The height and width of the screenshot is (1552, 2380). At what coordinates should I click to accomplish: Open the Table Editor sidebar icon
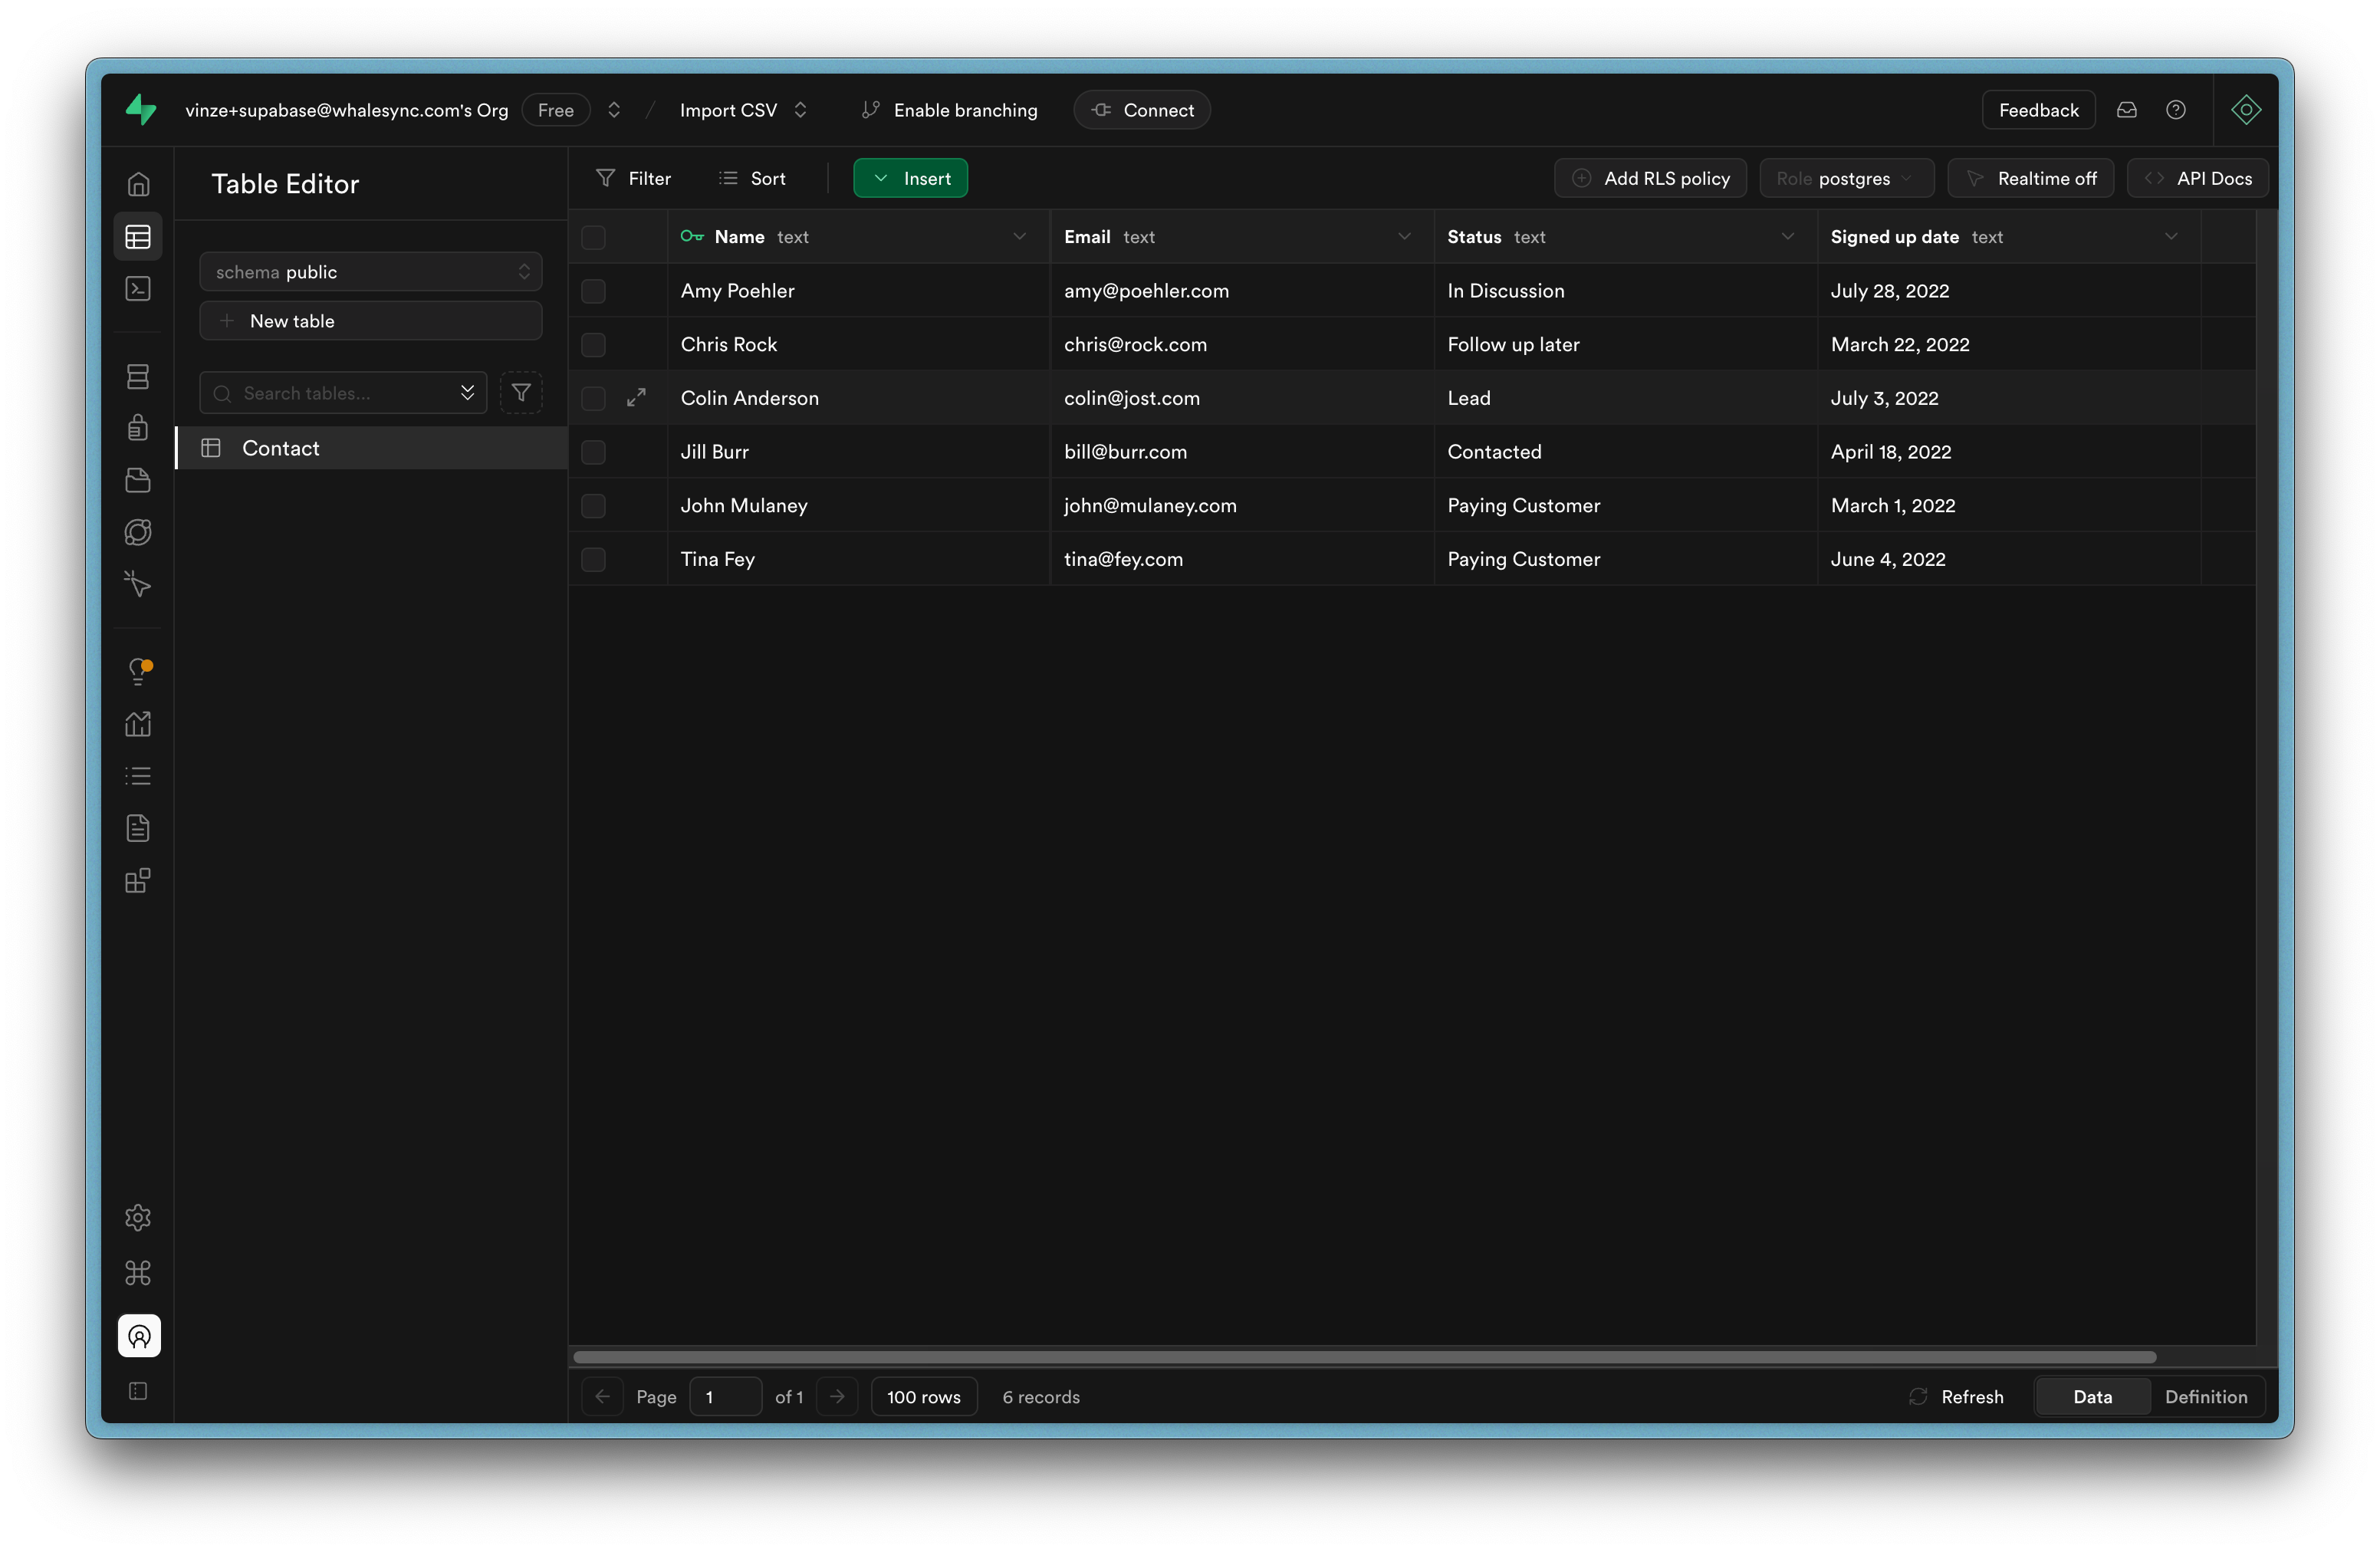[138, 237]
